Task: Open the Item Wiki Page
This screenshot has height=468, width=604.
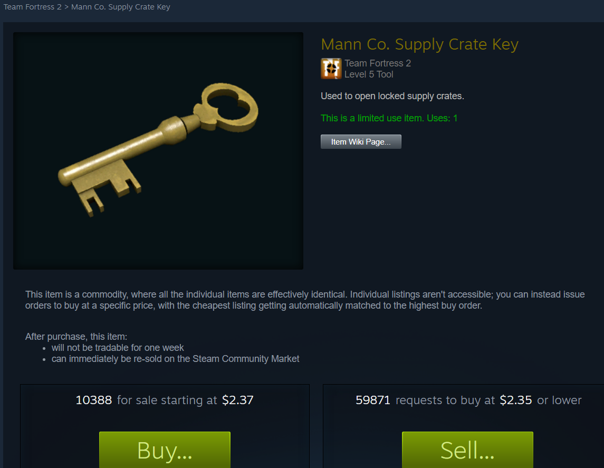Action: [361, 142]
